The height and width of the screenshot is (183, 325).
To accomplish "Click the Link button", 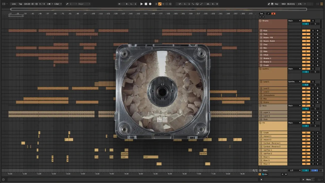I will [x=14, y=4].
